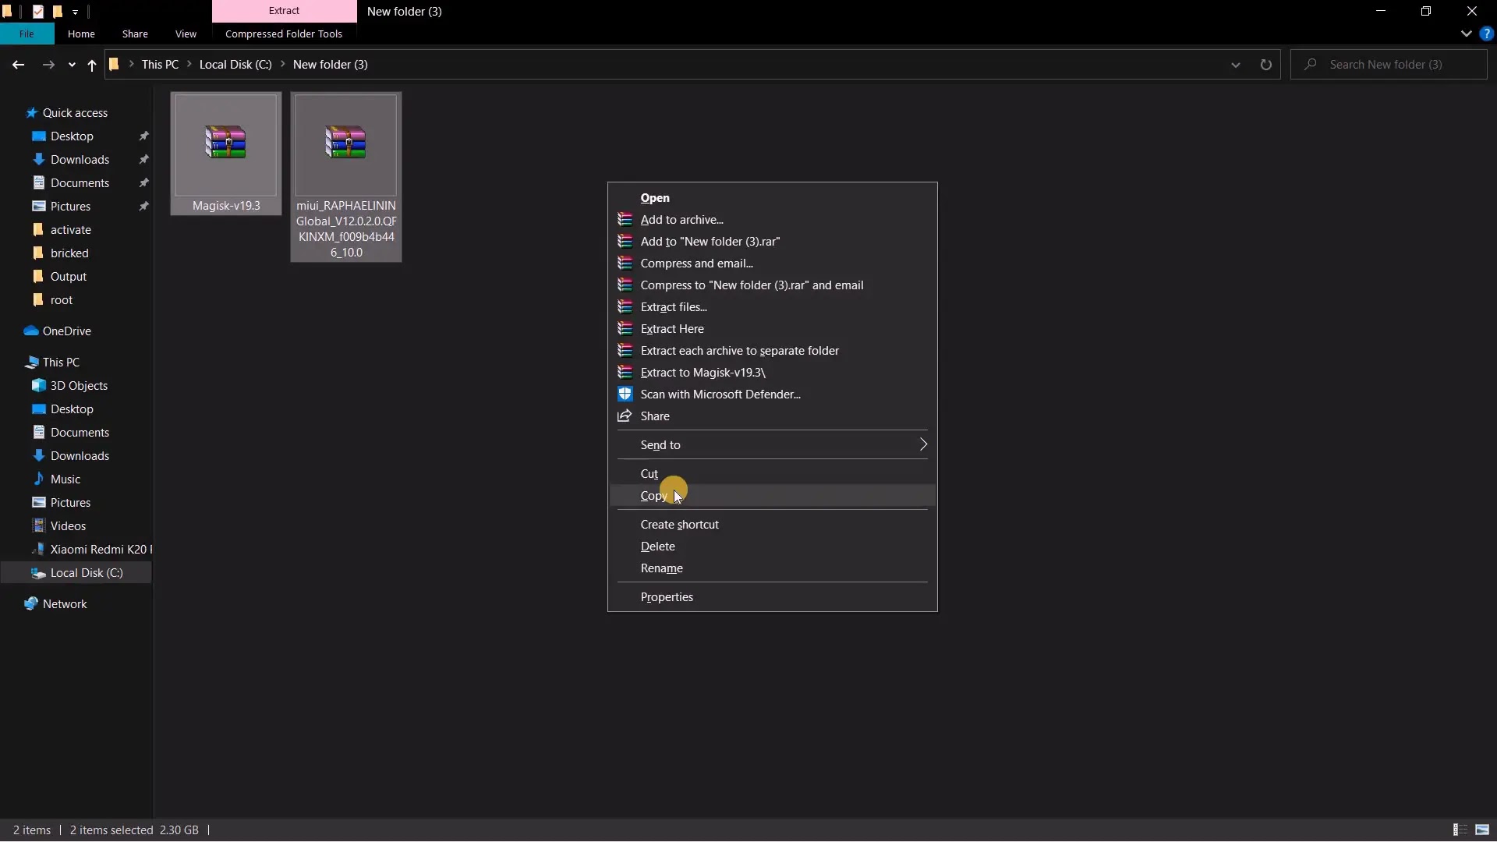
Task: Expand the ribbon with the chevron
Action: tap(1466, 34)
